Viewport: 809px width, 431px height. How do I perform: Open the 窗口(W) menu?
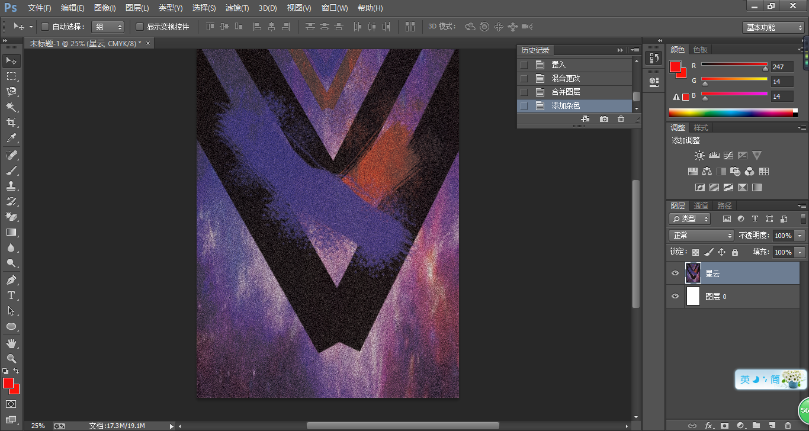click(335, 8)
